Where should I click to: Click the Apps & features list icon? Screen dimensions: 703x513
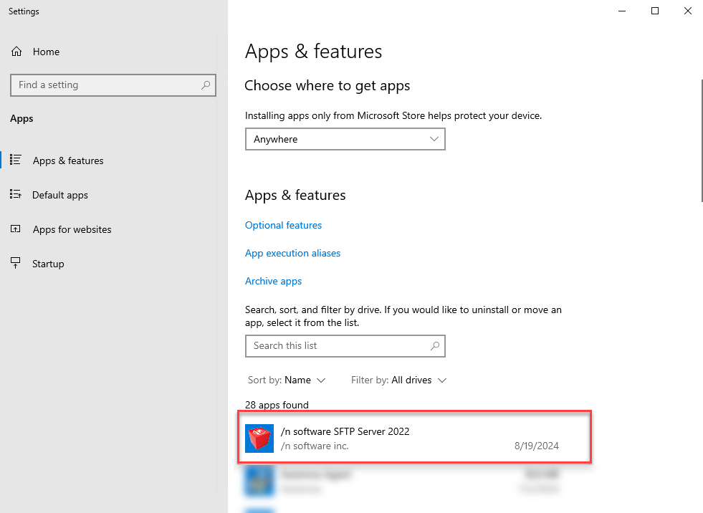16,160
